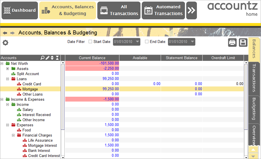
Task: Click the Credit Card account icon
Action: click(x=19, y=84)
